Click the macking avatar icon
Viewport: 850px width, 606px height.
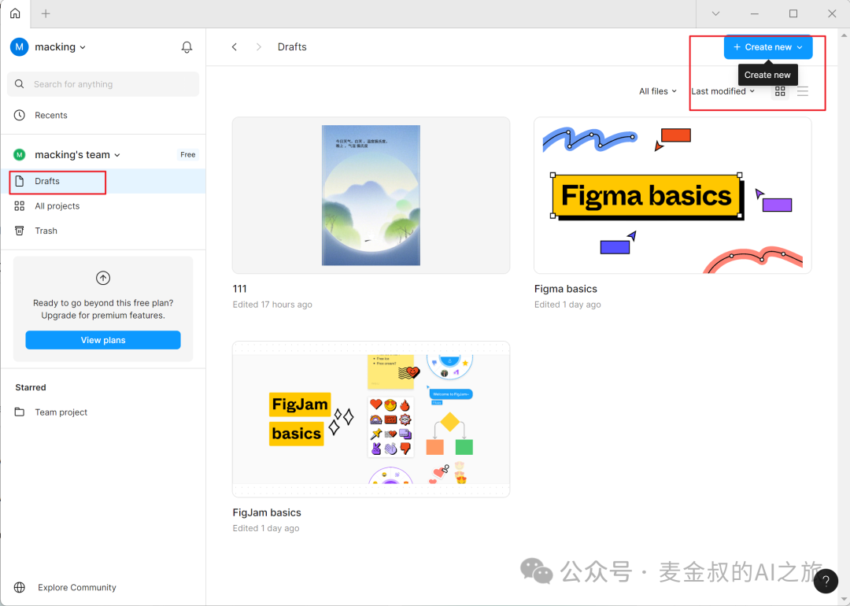pyautogui.click(x=20, y=47)
